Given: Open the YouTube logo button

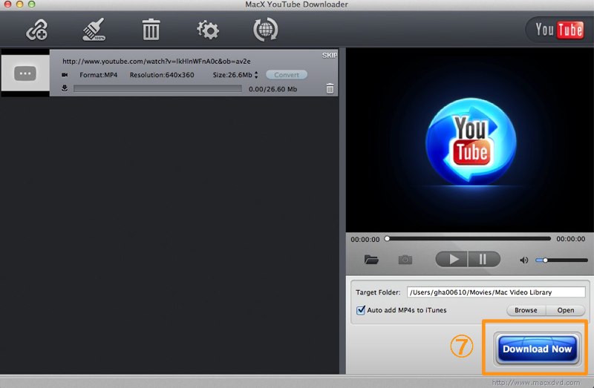Looking at the screenshot, I should (559, 30).
